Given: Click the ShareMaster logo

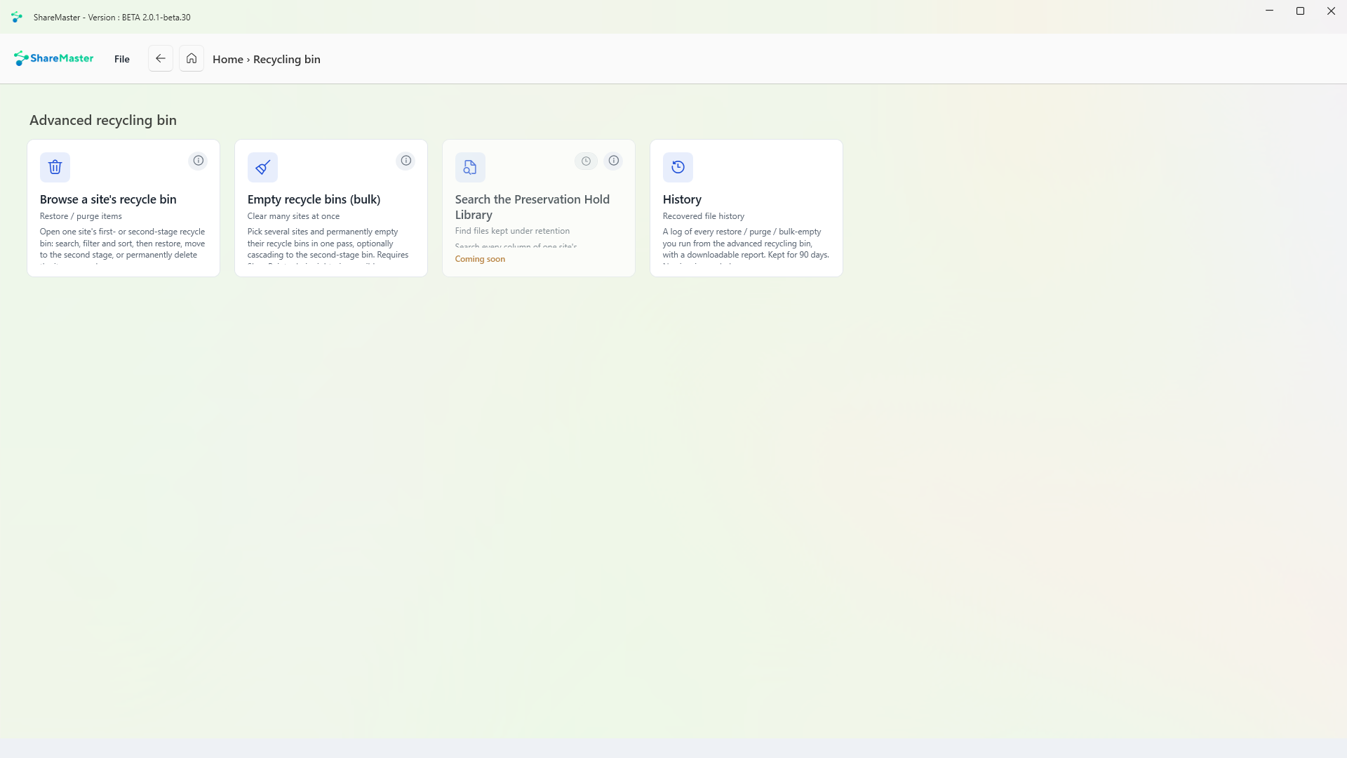Looking at the screenshot, I should click(53, 59).
